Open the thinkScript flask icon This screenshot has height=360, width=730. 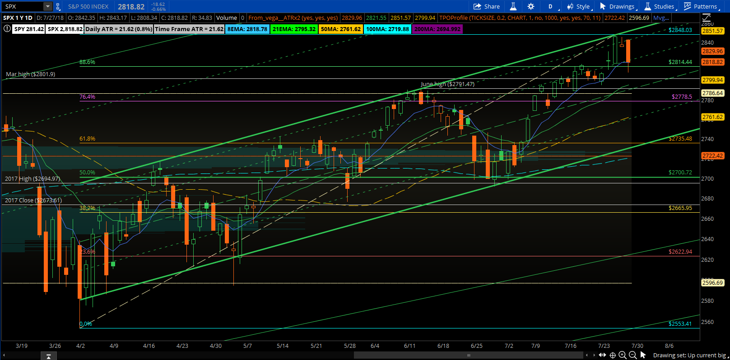[513, 6]
